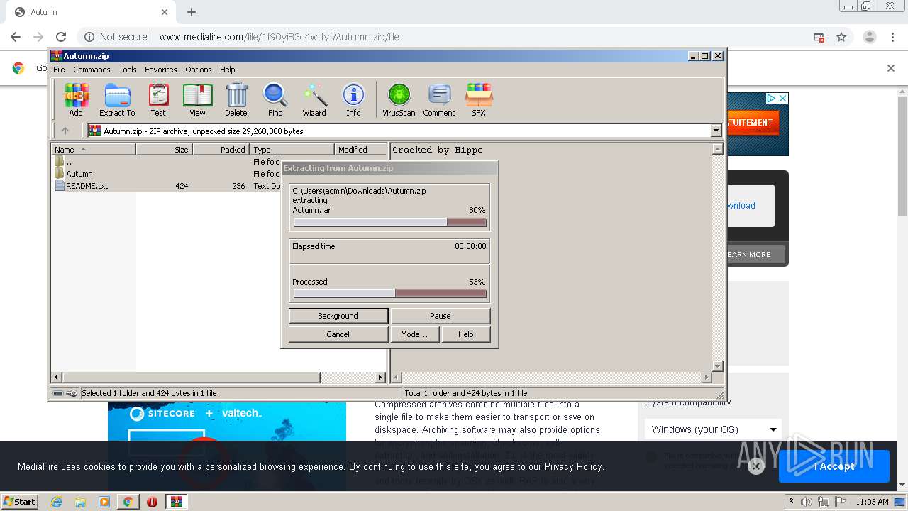The height and width of the screenshot is (511, 908).
Task: Open Internet Explorer from the taskbar
Action: (x=57, y=502)
